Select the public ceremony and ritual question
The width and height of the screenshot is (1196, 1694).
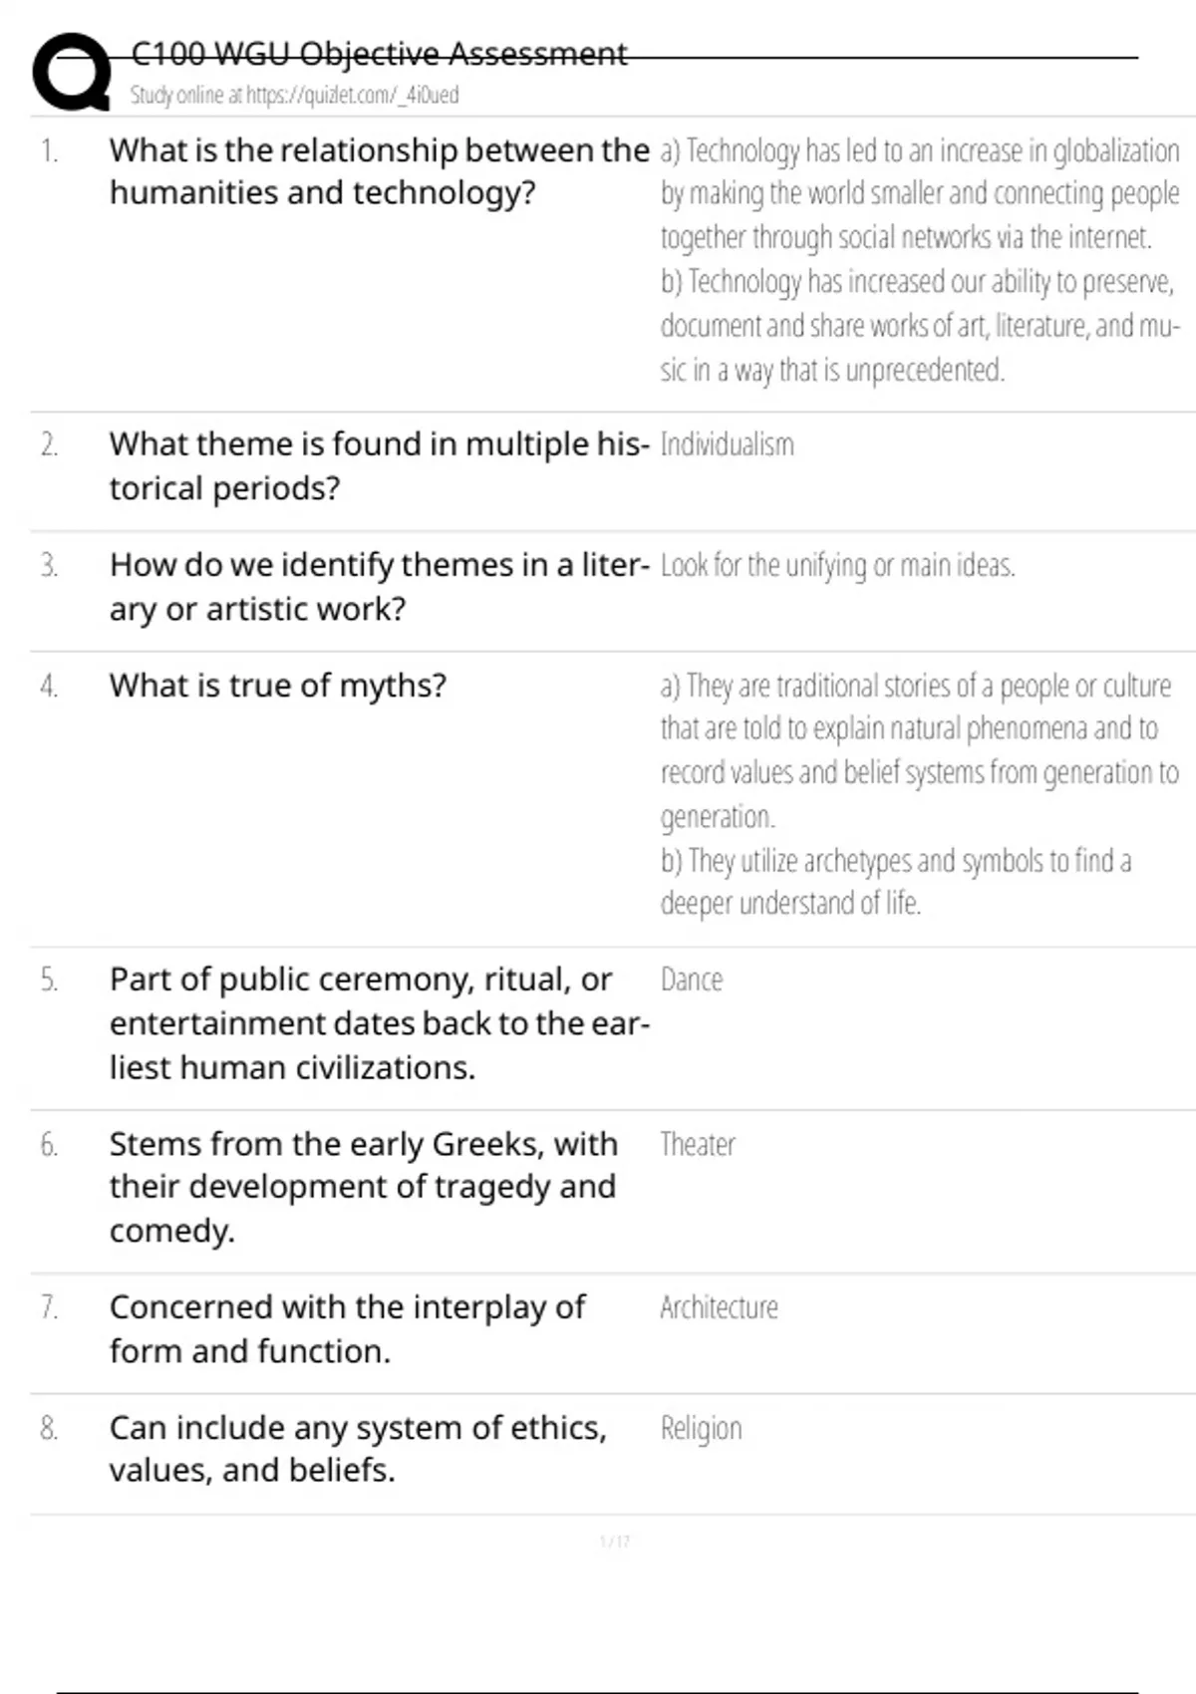[x=379, y=1023]
